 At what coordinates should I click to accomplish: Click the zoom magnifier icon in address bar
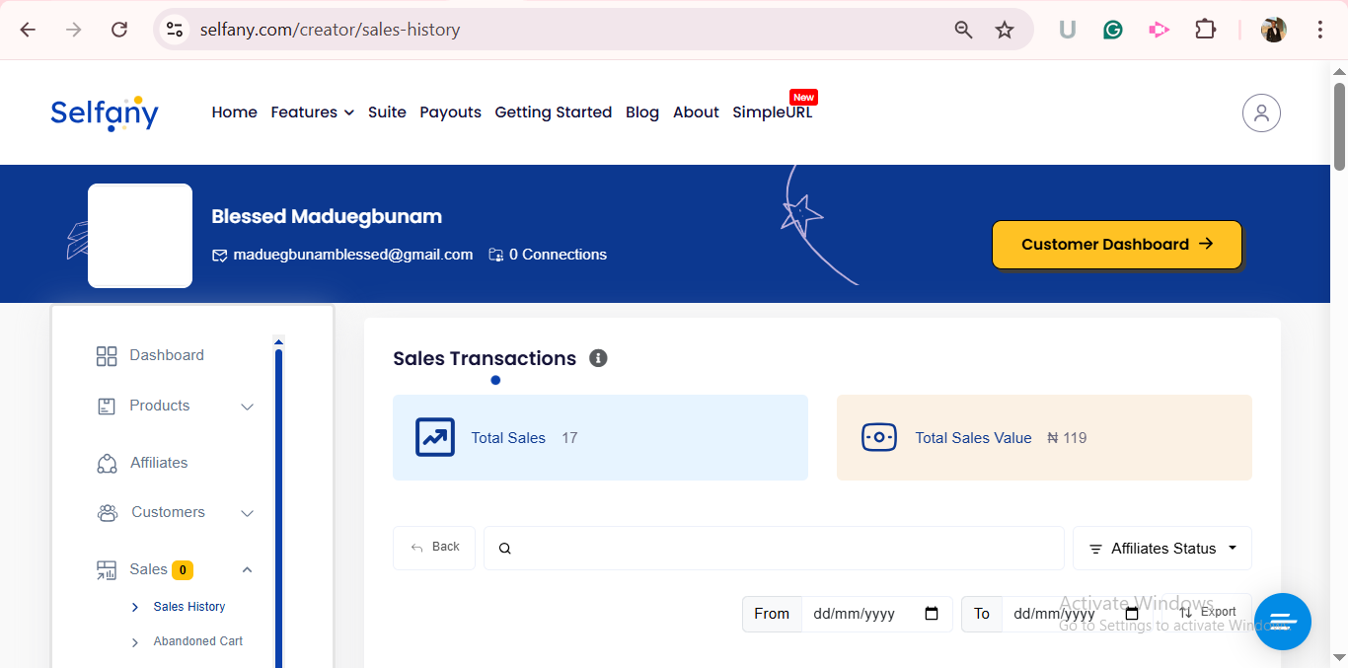coord(964,30)
